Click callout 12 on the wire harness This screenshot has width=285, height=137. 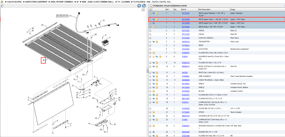tap(70, 16)
